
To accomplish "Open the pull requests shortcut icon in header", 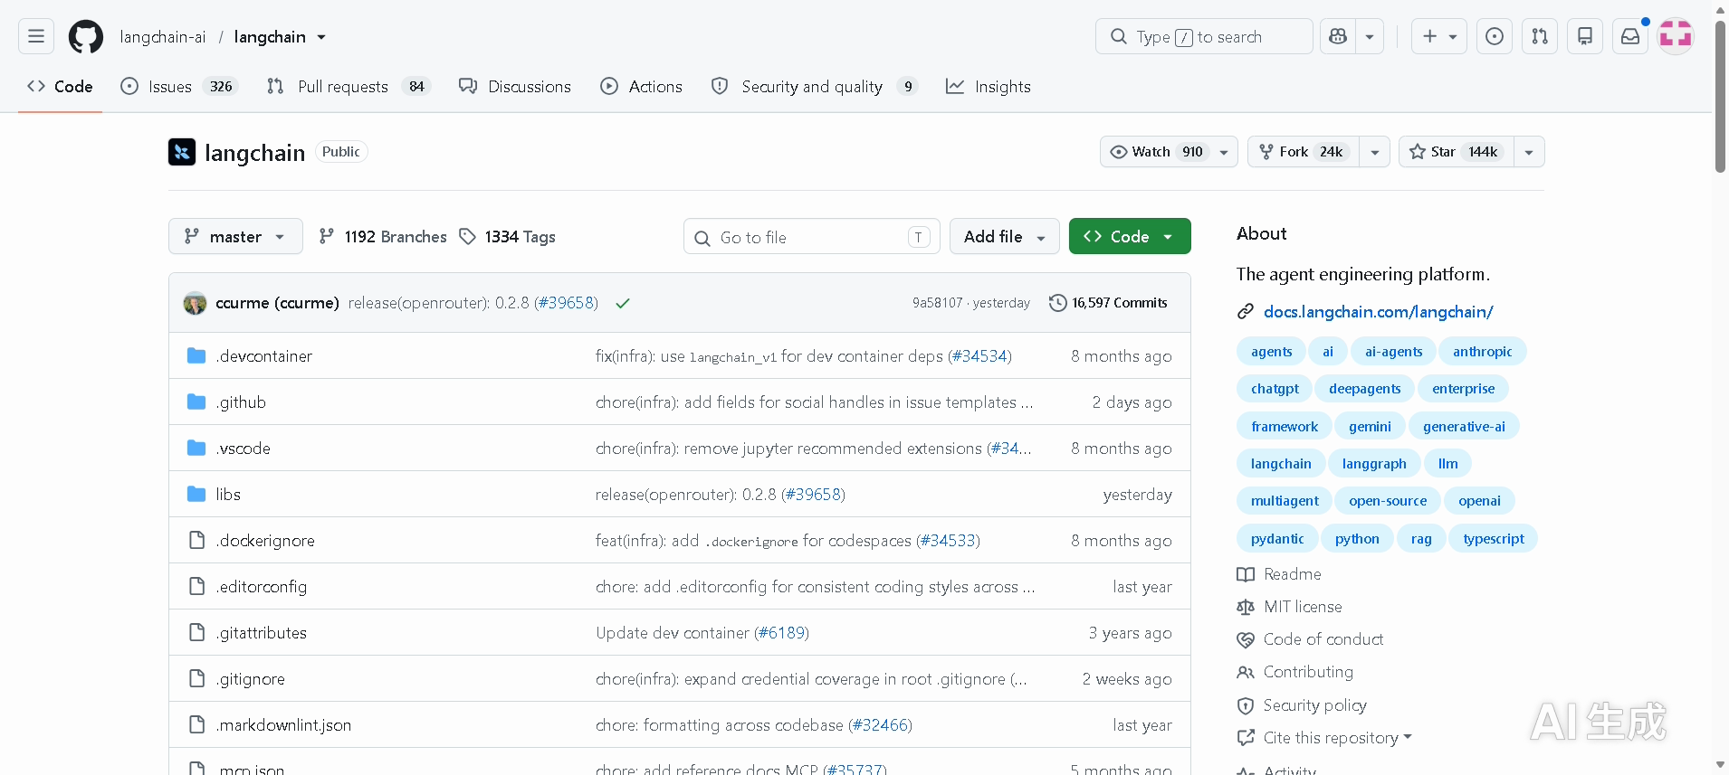I will tap(1540, 36).
